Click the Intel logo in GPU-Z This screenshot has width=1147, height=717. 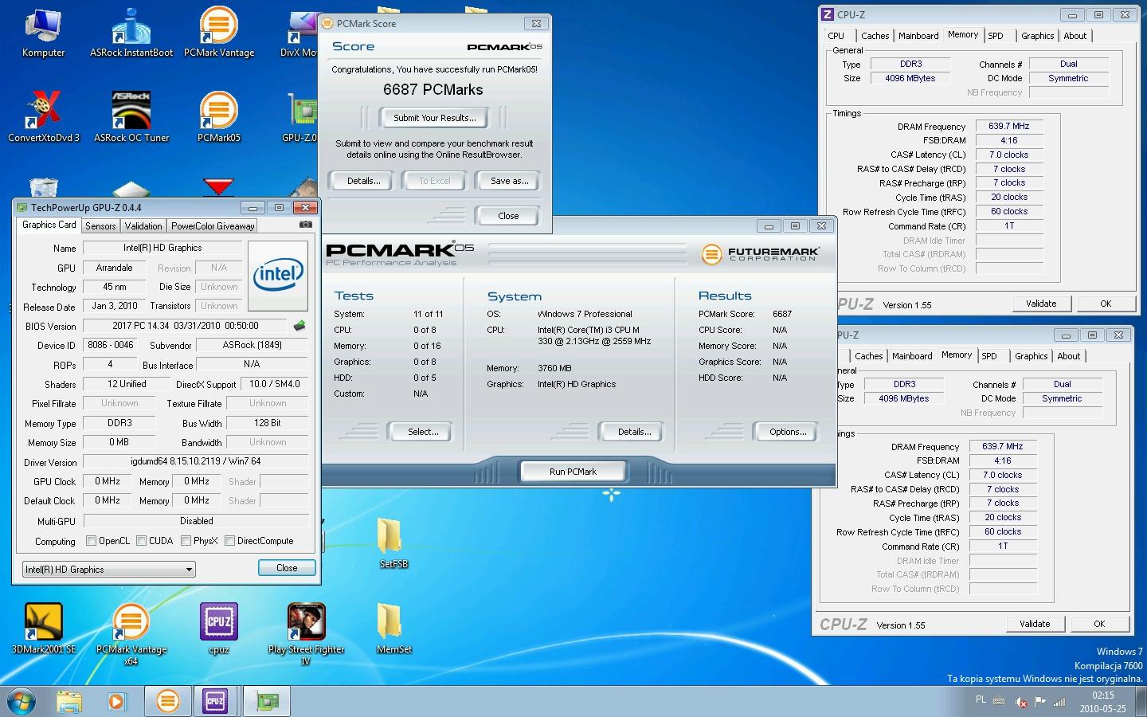tap(278, 276)
